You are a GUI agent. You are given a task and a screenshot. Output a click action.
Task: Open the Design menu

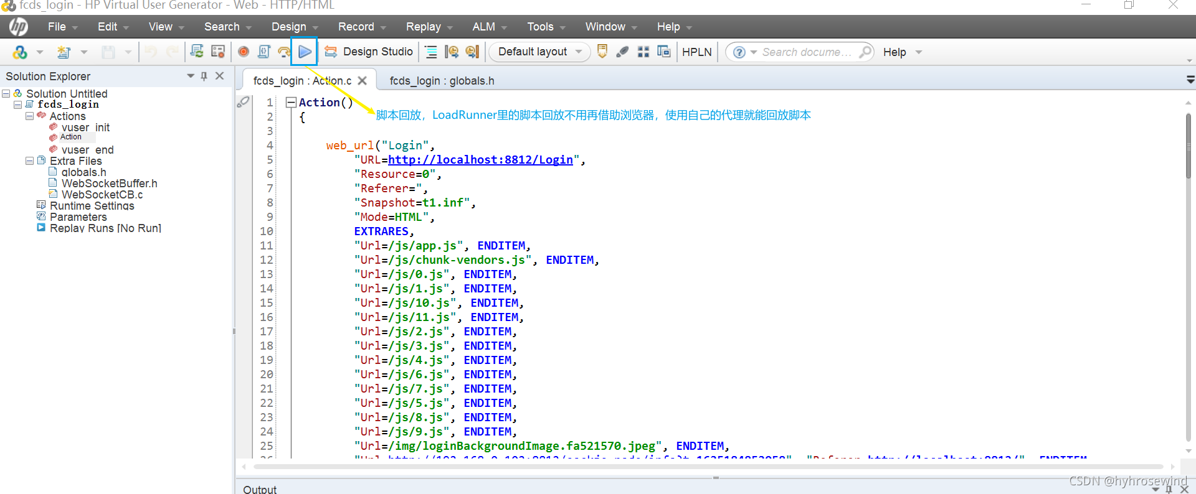(x=294, y=27)
